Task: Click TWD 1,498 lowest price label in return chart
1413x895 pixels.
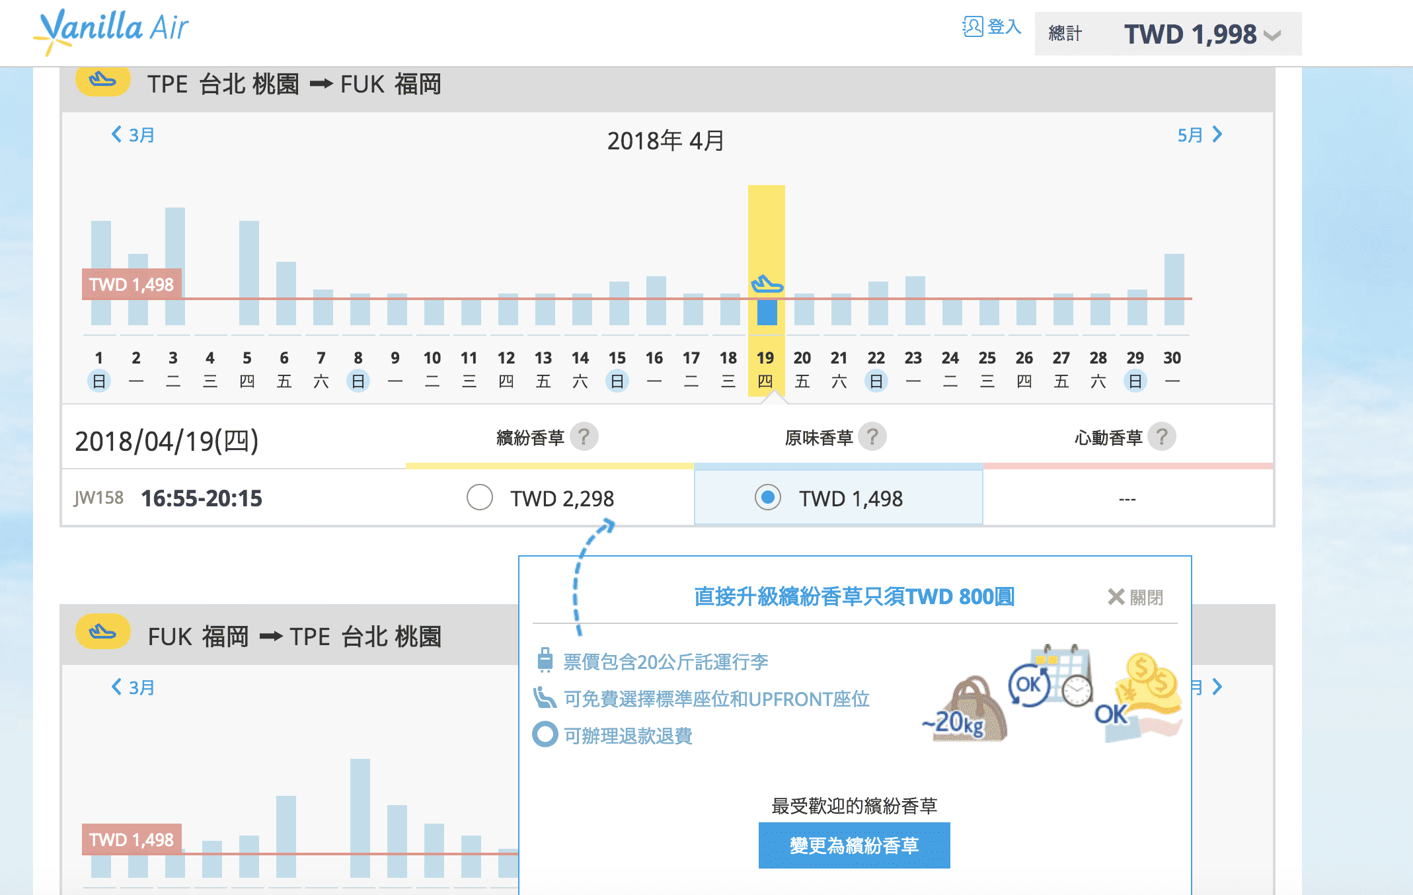Action: 132,839
